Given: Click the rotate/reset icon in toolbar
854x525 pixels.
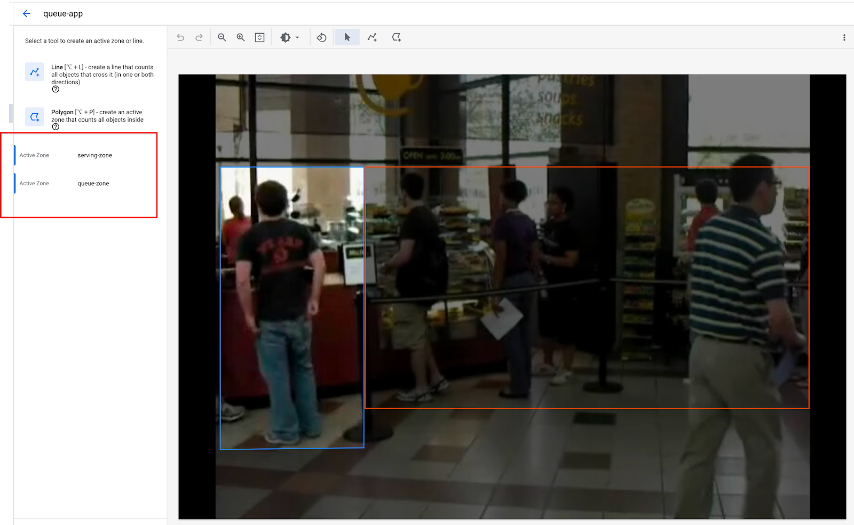Looking at the screenshot, I should (321, 37).
